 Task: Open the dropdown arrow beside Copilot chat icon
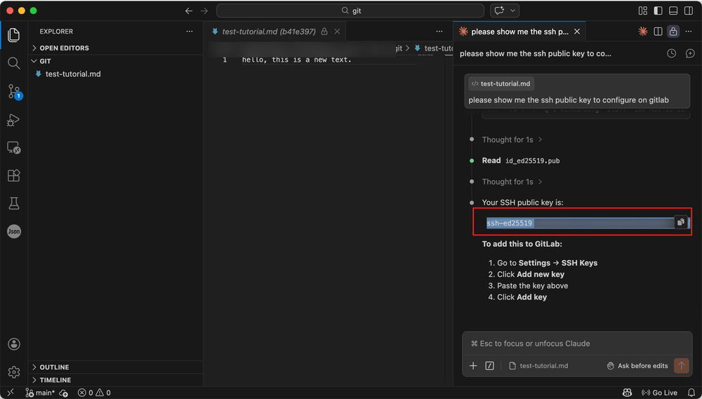pyautogui.click(x=513, y=11)
